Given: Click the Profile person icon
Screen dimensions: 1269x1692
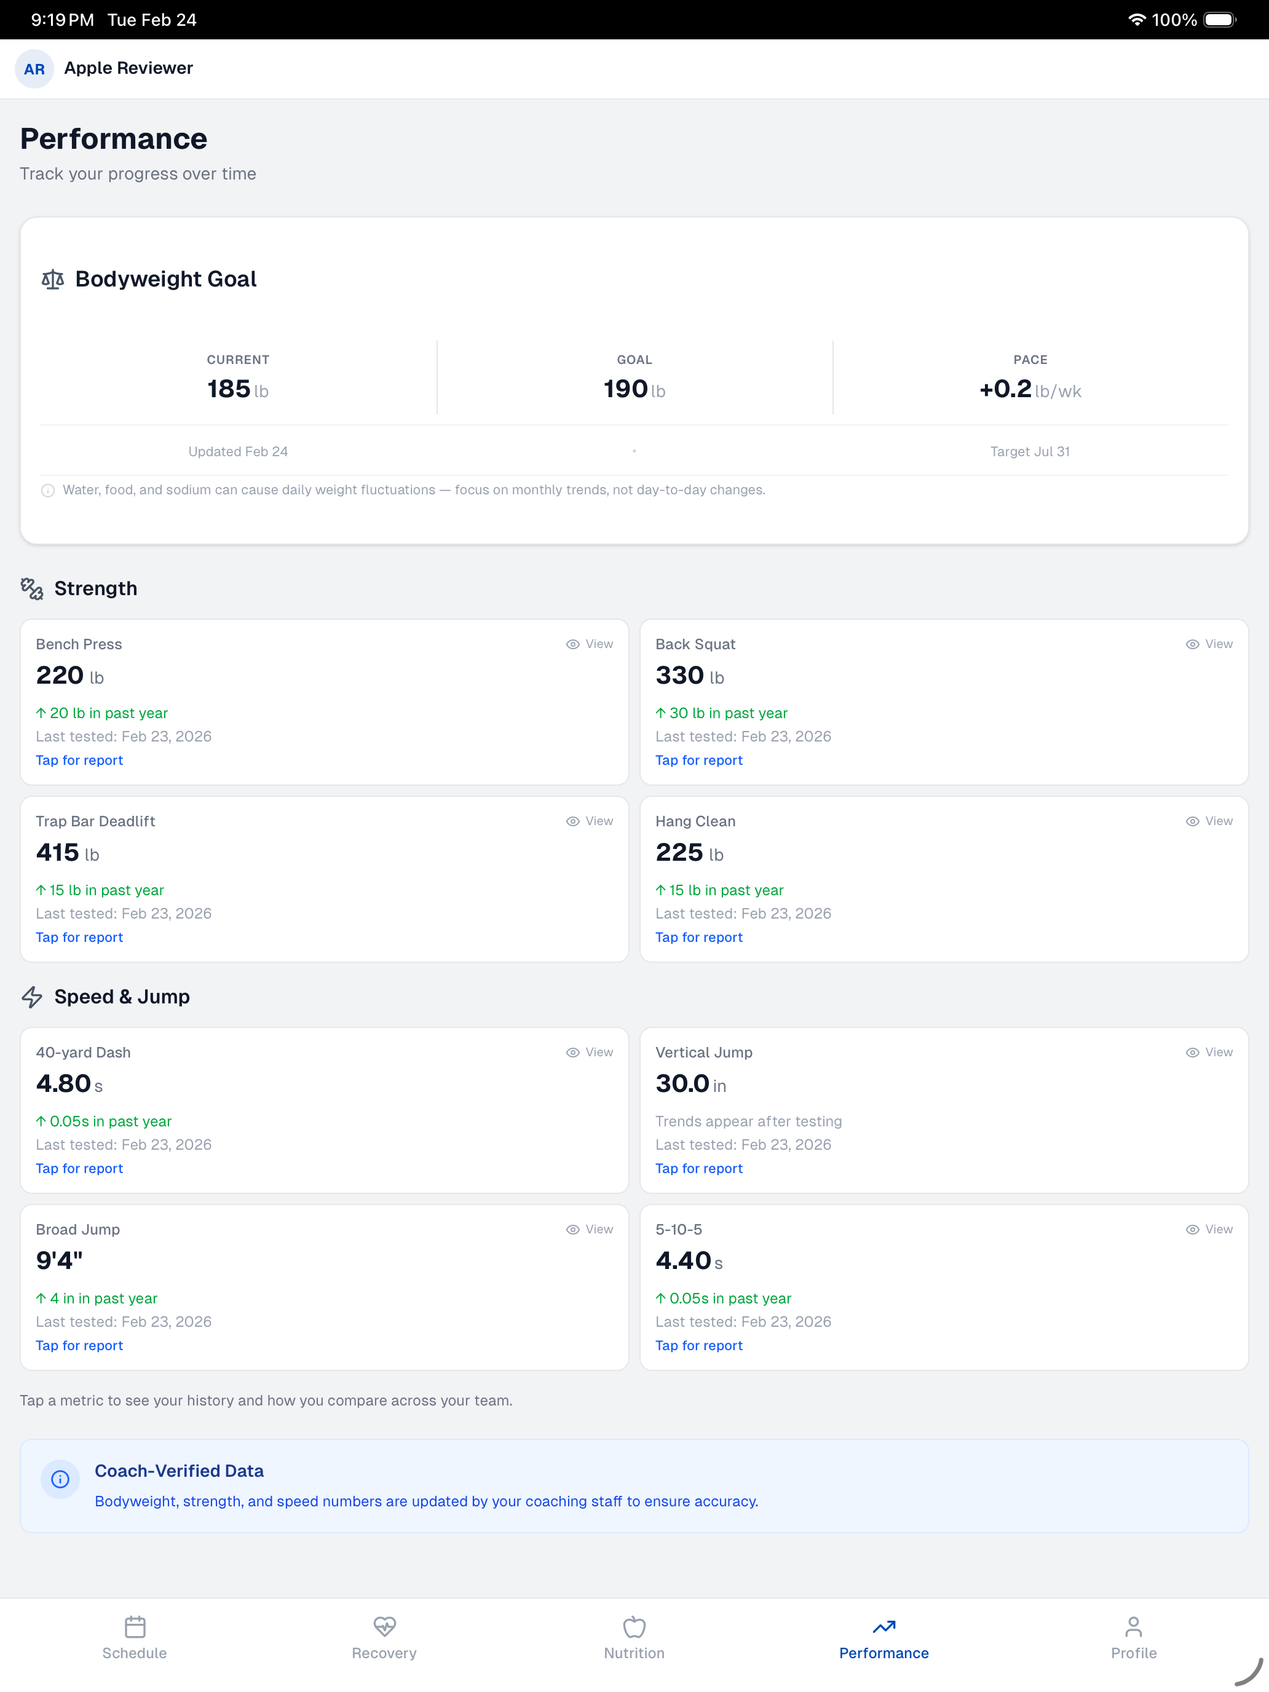Looking at the screenshot, I should pos(1134,1626).
